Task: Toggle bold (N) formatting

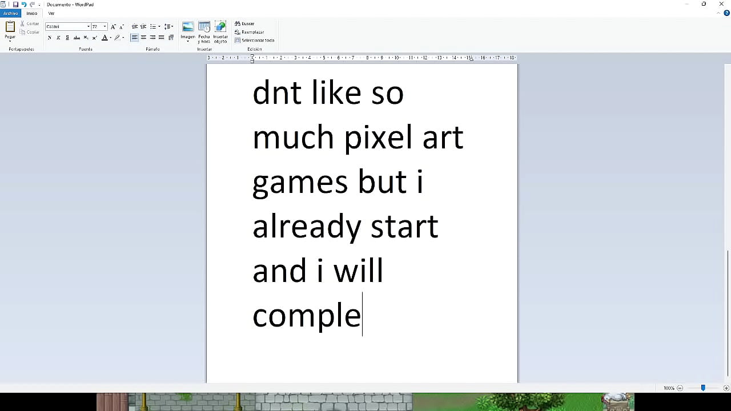Action: point(50,38)
